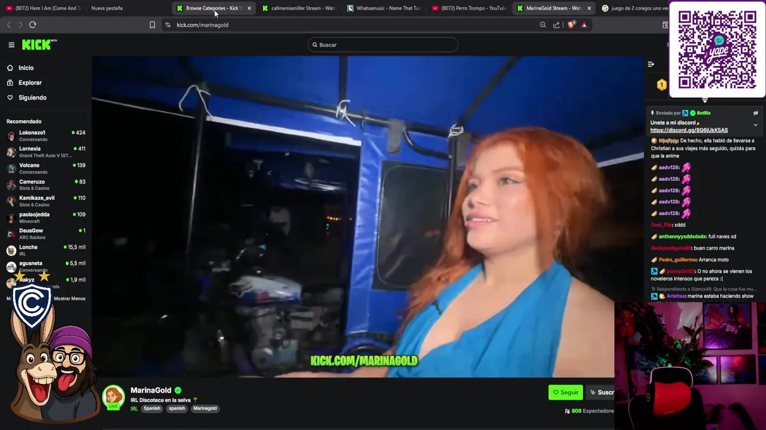Click the pin icon beside Enviado por

[x=652, y=113]
